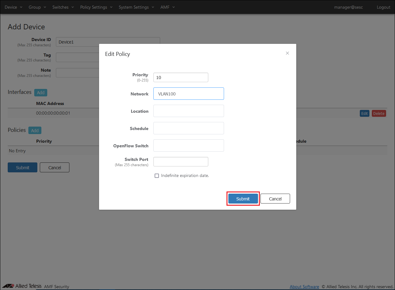Expand the AMF menu

coord(168,7)
